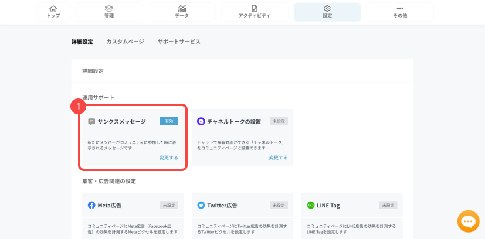Click the サンクスメッセージ message icon
The image size is (485, 239).
point(91,121)
